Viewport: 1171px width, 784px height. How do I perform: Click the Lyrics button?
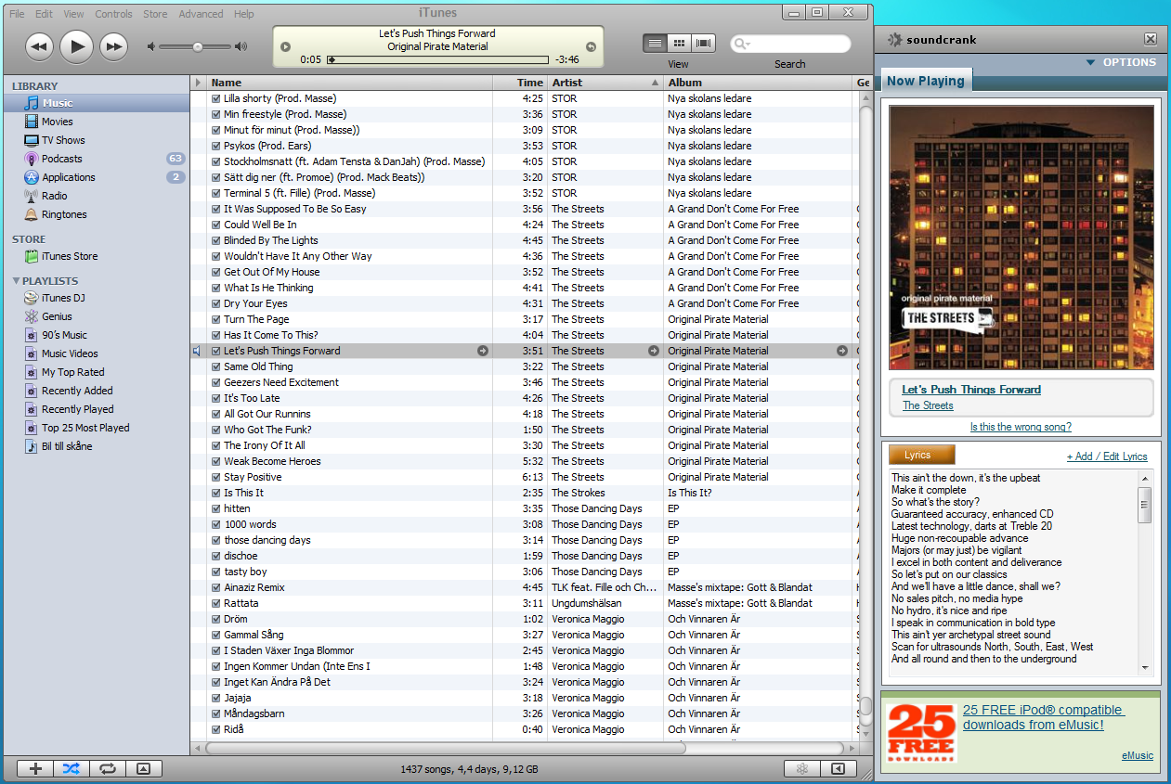(x=921, y=455)
